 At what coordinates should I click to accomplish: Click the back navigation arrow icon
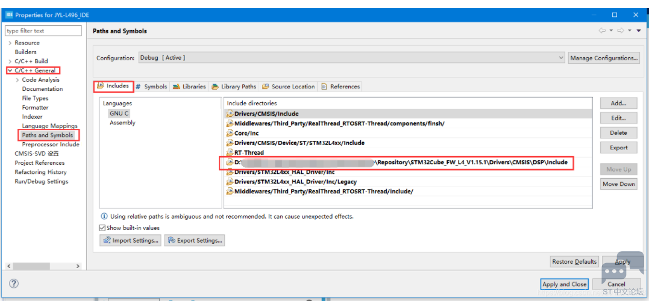pyautogui.click(x=602, y=31)
